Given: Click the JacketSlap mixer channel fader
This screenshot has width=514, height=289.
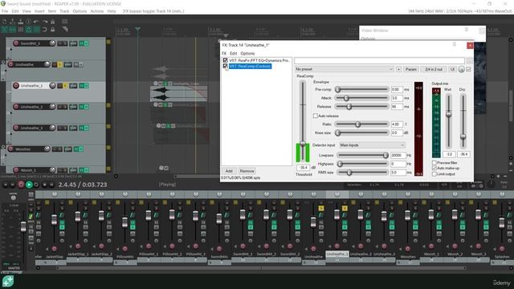Looking at the screenshot, I should coord(54,219).
